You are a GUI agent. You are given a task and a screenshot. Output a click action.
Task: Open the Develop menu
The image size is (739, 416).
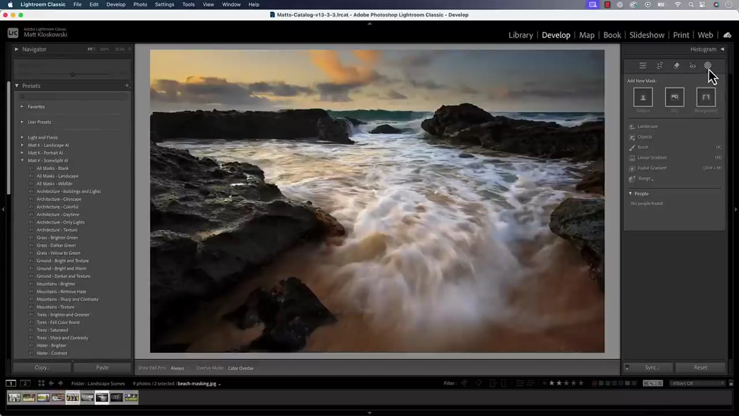116,4
